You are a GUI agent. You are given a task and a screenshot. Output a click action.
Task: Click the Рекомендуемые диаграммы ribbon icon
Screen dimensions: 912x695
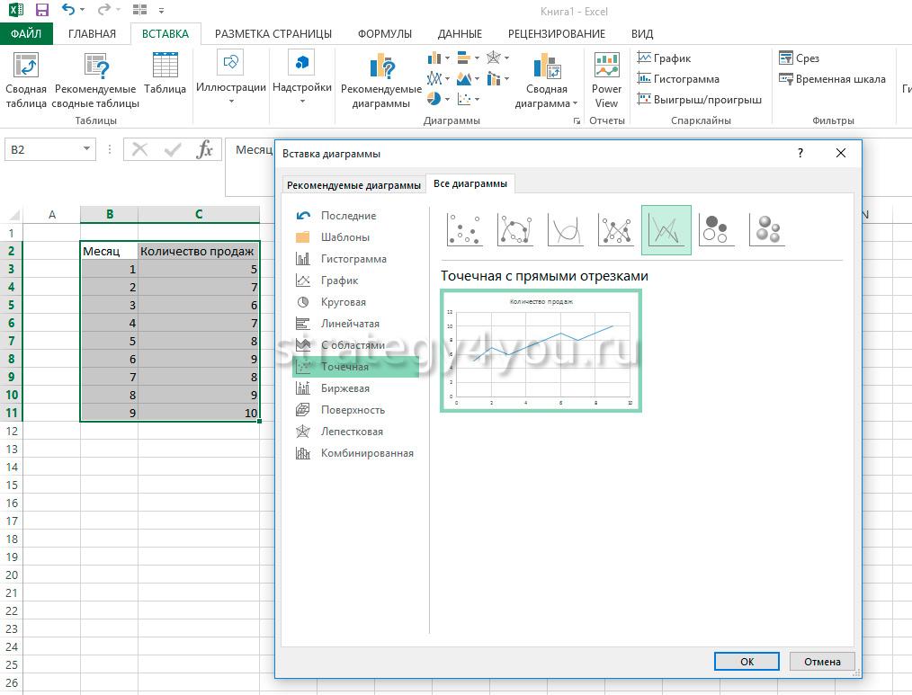381,67
